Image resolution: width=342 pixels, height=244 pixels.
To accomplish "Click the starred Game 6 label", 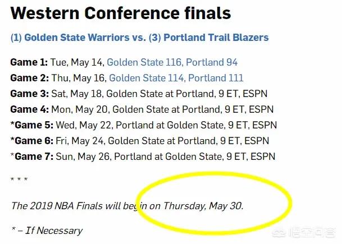I will [x=31, y=140].
